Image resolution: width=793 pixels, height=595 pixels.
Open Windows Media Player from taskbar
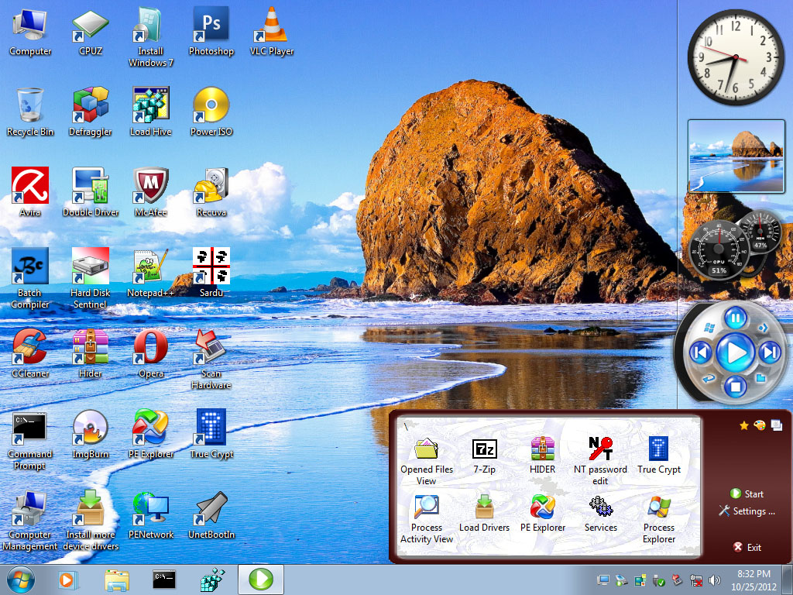click(67, 580)
